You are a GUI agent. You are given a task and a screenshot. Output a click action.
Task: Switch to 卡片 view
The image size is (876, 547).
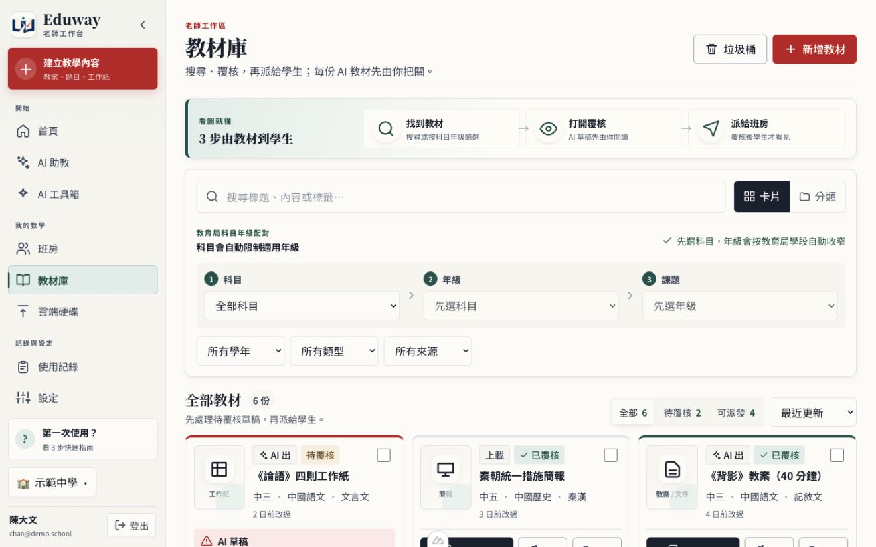[762, 197]
